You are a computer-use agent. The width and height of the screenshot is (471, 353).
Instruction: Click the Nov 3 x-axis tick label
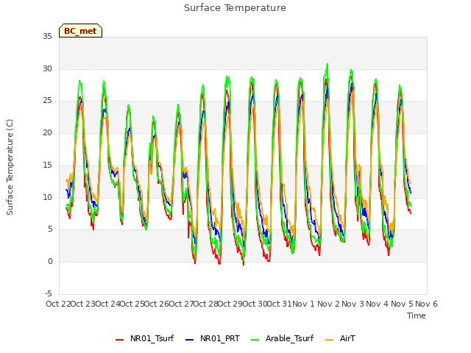click(x=353, y=304)
